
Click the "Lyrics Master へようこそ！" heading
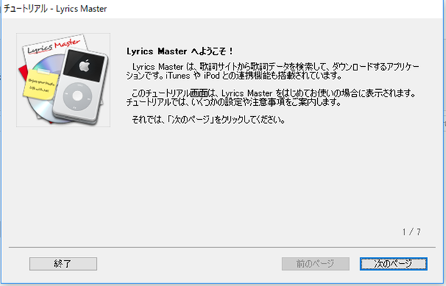180,51
